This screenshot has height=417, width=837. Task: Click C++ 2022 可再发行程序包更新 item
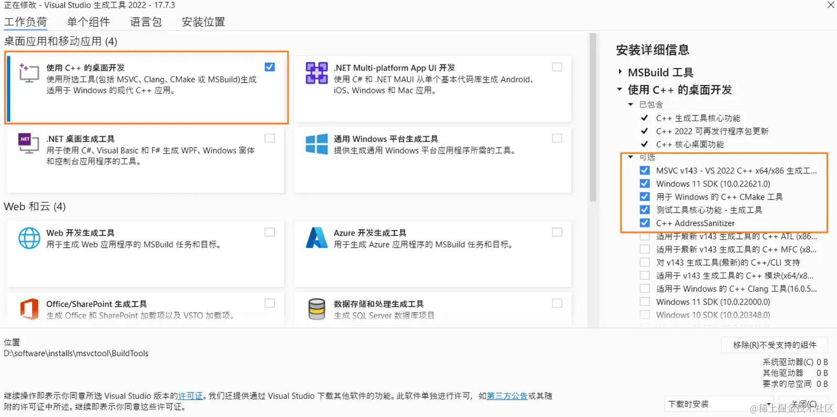coord(712,131)
